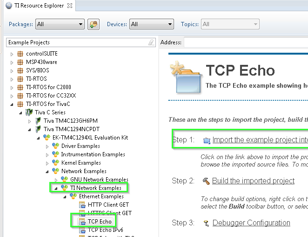Viewport: 308px width, 237px height.
Task: Select the Ethernet Examples tree label
Action: 101,196
